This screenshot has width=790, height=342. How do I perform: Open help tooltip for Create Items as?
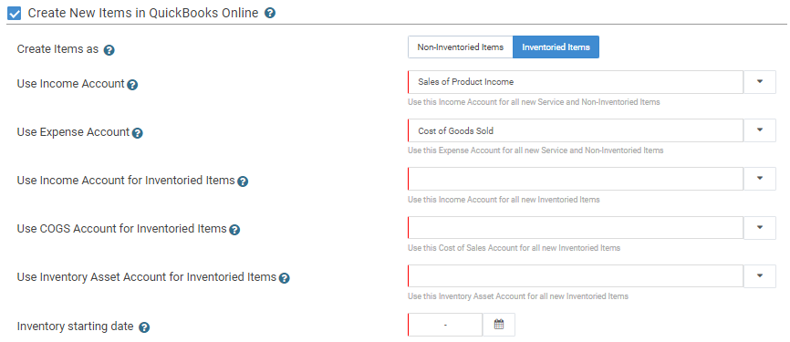(109, 50)
